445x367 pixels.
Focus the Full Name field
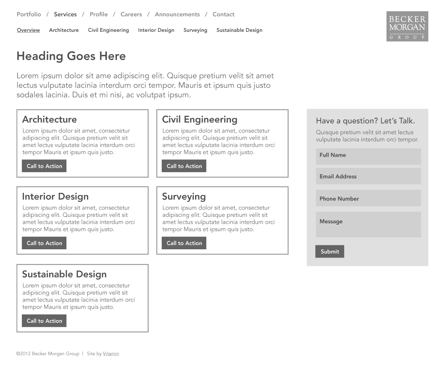(x=368, y=156)
